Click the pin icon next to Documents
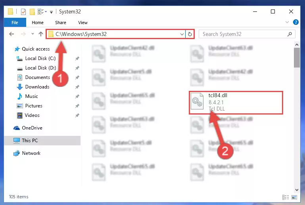Screen dimensions: 305x205 click(77, 77)
